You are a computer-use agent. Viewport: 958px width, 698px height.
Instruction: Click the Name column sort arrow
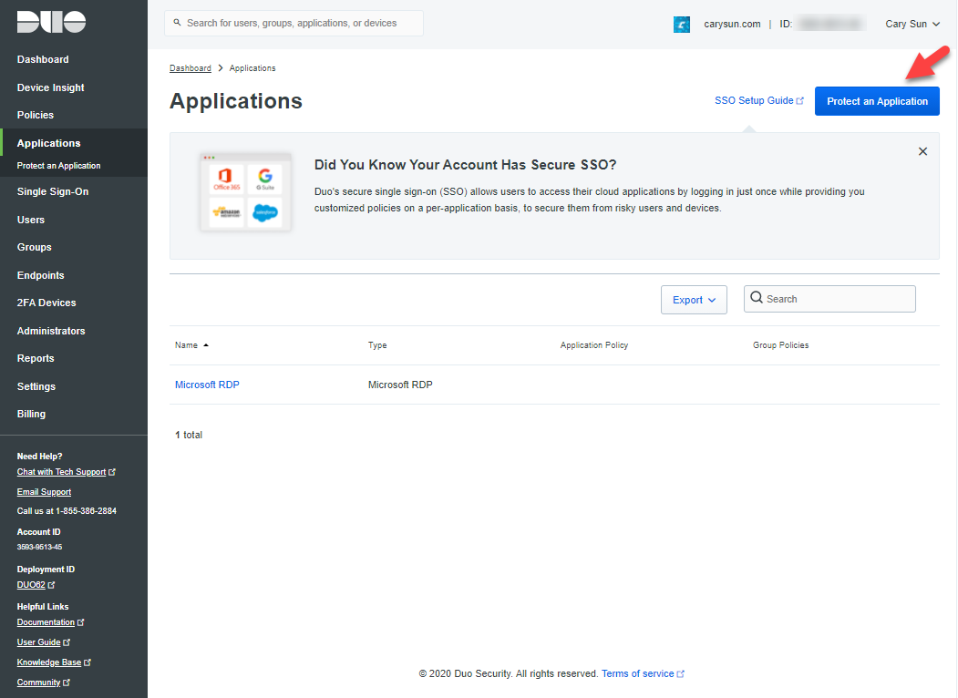(206, 345)
